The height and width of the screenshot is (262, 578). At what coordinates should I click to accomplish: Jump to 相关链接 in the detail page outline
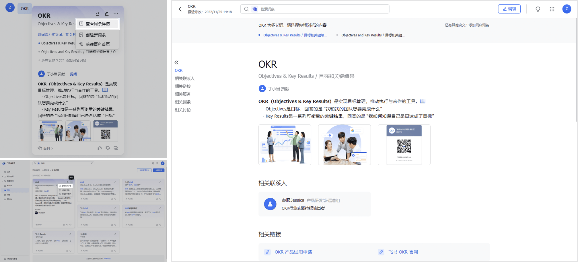183,86
